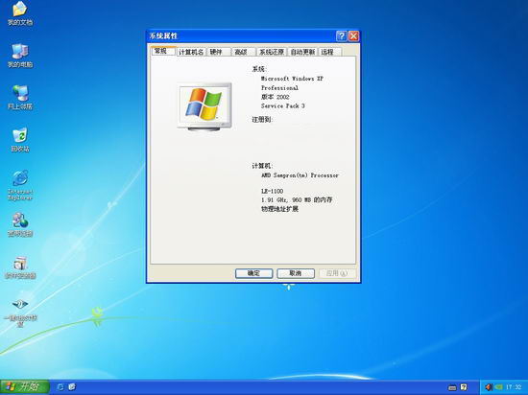This screenshot has height=395, width=528.
Task: Open the globe-and-people desktop icon
Action: [20, 224]
